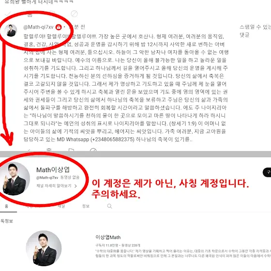Open the channel search magnifier icon
The image size is (271, 271).
[x=109, y=206]
